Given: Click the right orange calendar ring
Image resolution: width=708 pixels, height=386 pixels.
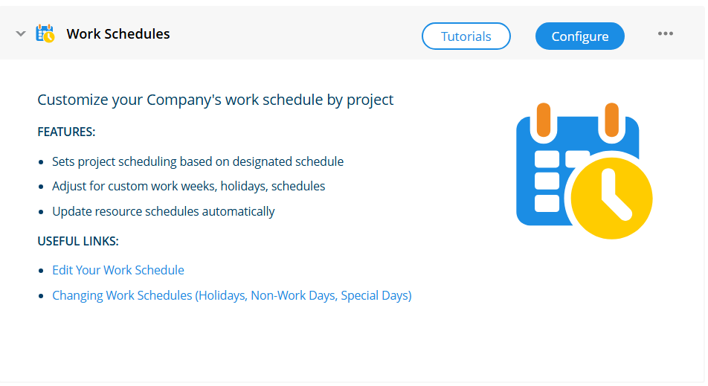Looking at the screenshot, I should [x=611, y=120].
